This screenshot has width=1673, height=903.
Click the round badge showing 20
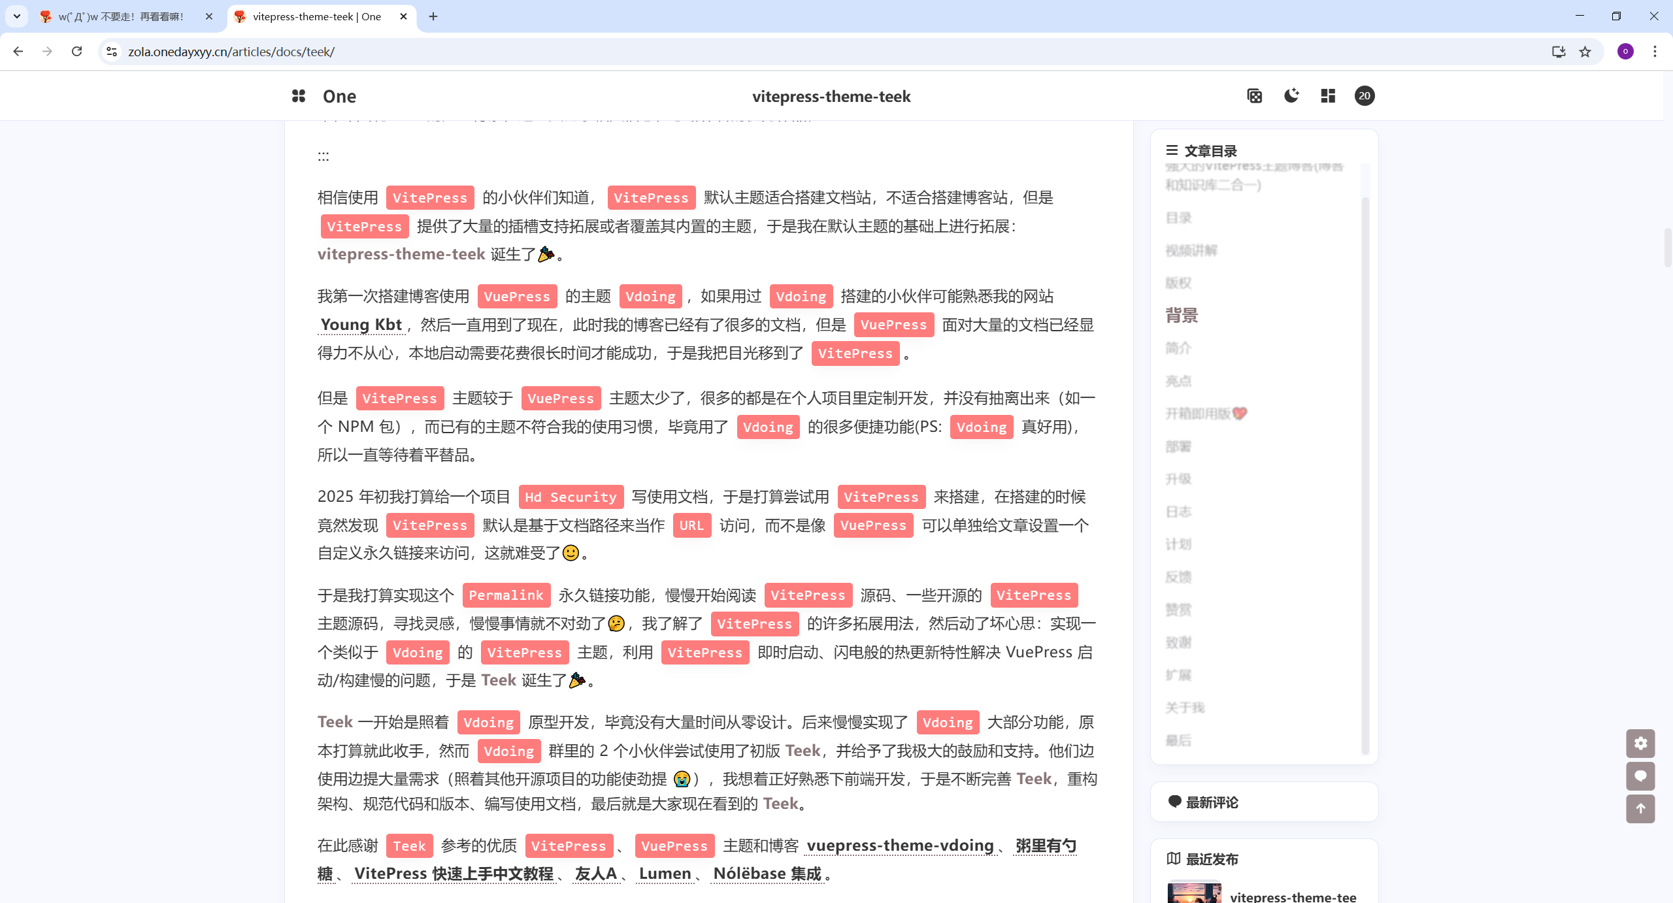coord(1365,96)
